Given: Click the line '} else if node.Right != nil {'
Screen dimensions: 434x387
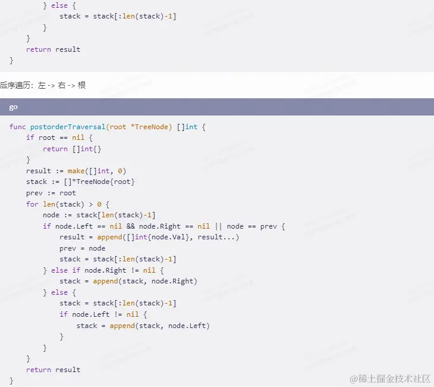Looking at the screenshot, I should click(x=103, y=270).
